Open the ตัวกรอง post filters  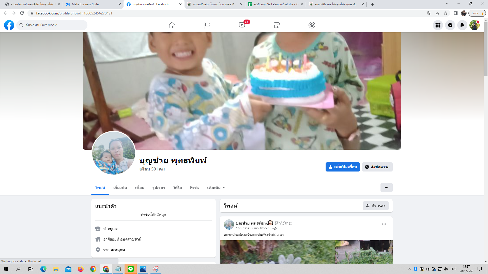pos(376,206)
